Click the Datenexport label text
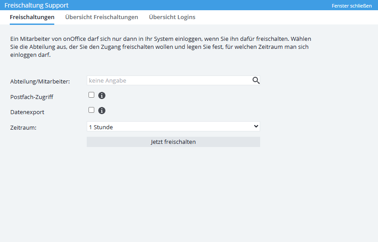 click(x=27, y=112)
